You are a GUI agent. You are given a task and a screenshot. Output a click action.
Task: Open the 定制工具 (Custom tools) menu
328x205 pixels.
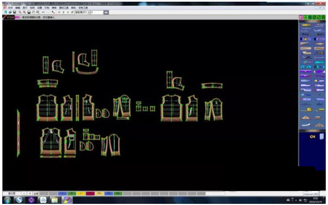coord(83,8)
